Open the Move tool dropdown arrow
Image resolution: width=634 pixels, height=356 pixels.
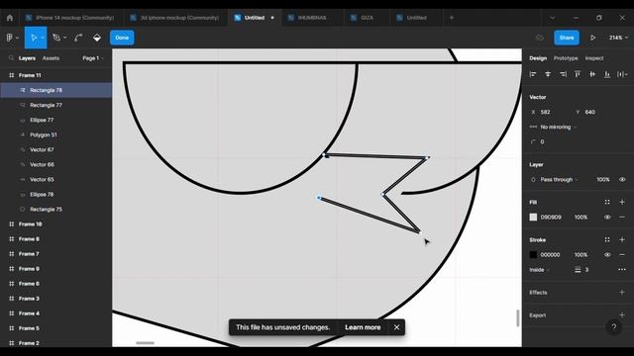pyautogui.click(x=43, y=38)
